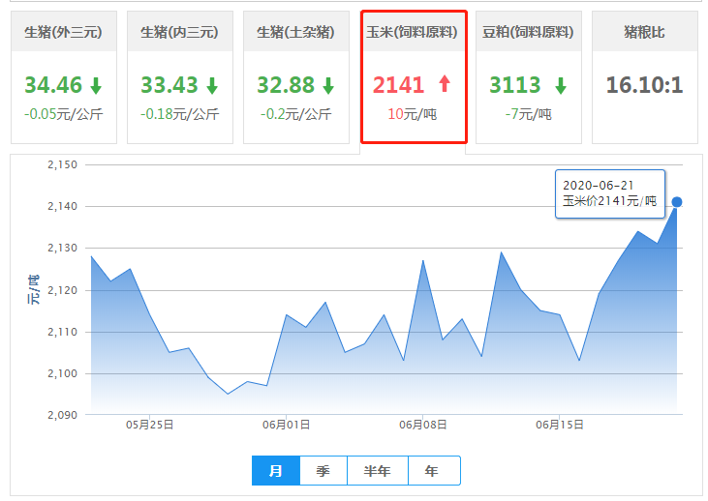Click the 2141 corn price value
This screenshot has height=501, width=708.
399,85
